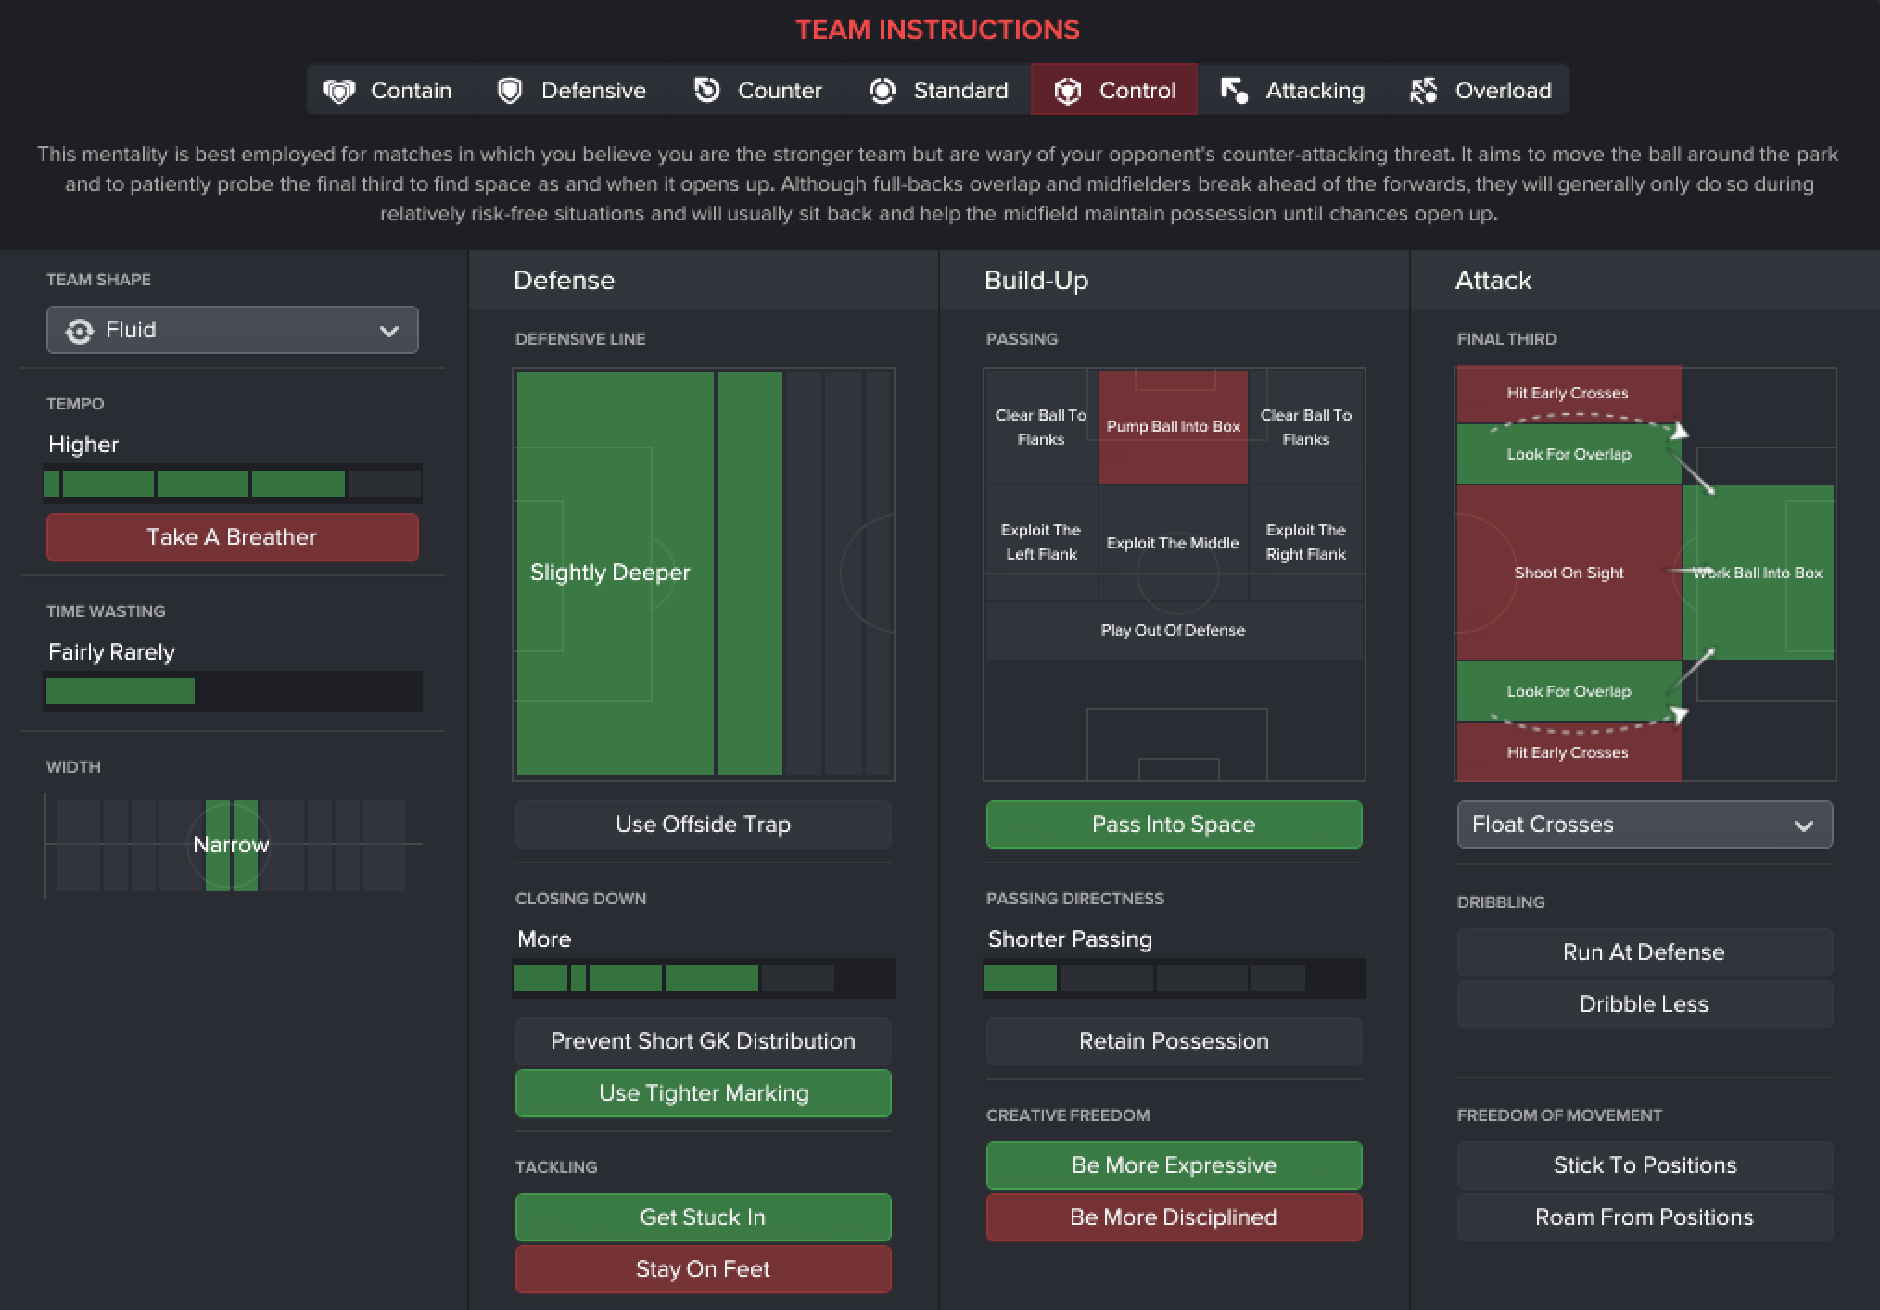Select Exploit The Middle
This screenshot has height=1310, width=1880.
(1174, 543)
